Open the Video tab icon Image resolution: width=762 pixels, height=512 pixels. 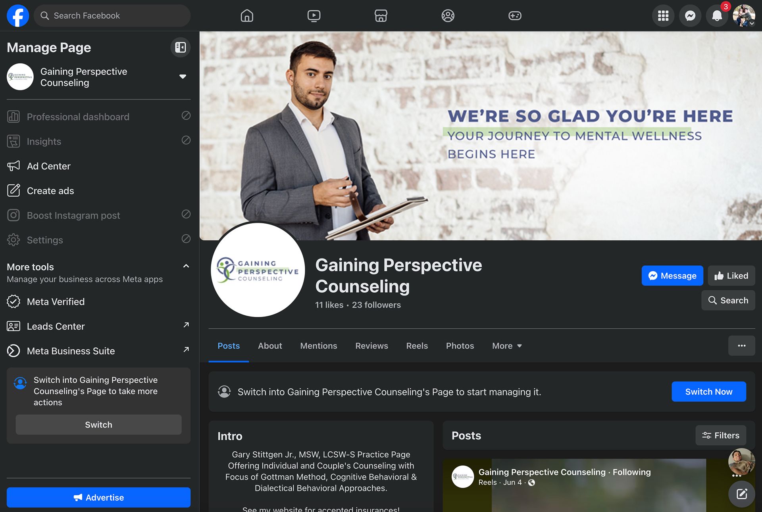coord(314,16)
